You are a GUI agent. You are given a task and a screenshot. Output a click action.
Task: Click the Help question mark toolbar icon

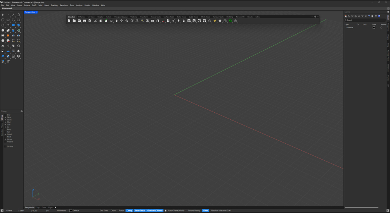tap(236, 21)
